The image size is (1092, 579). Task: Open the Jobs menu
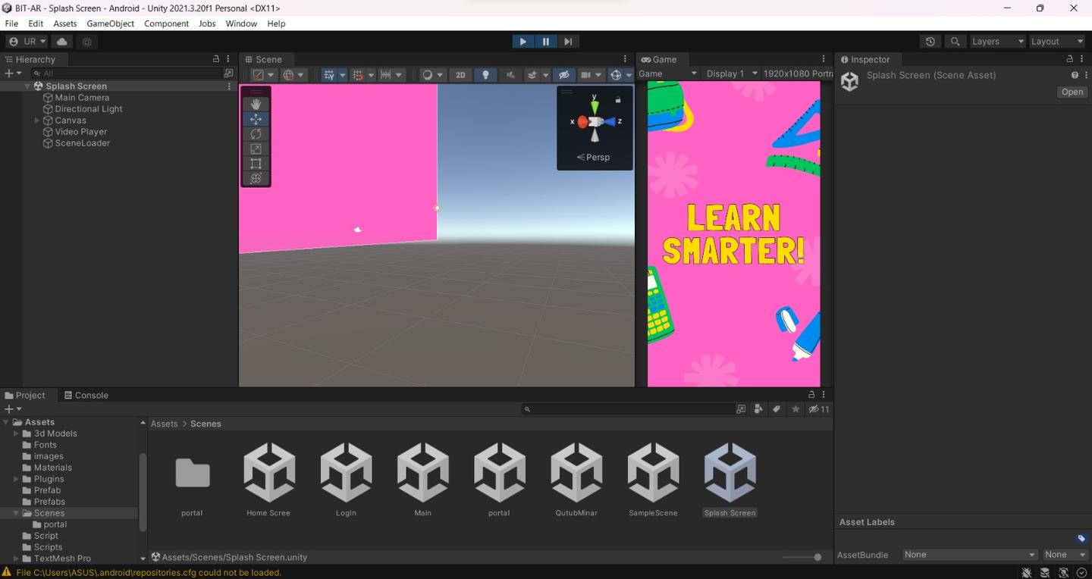point(207,23)
